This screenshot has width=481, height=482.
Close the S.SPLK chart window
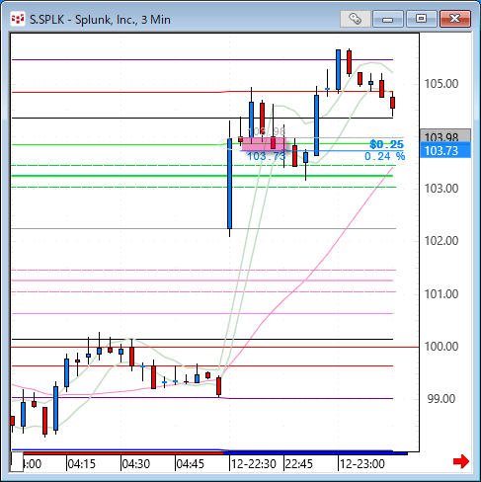tap(455, 19)
